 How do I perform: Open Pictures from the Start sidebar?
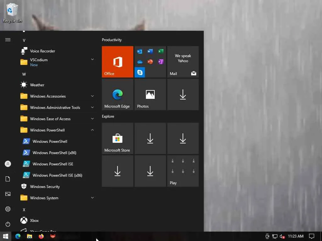tap(8, 194)
